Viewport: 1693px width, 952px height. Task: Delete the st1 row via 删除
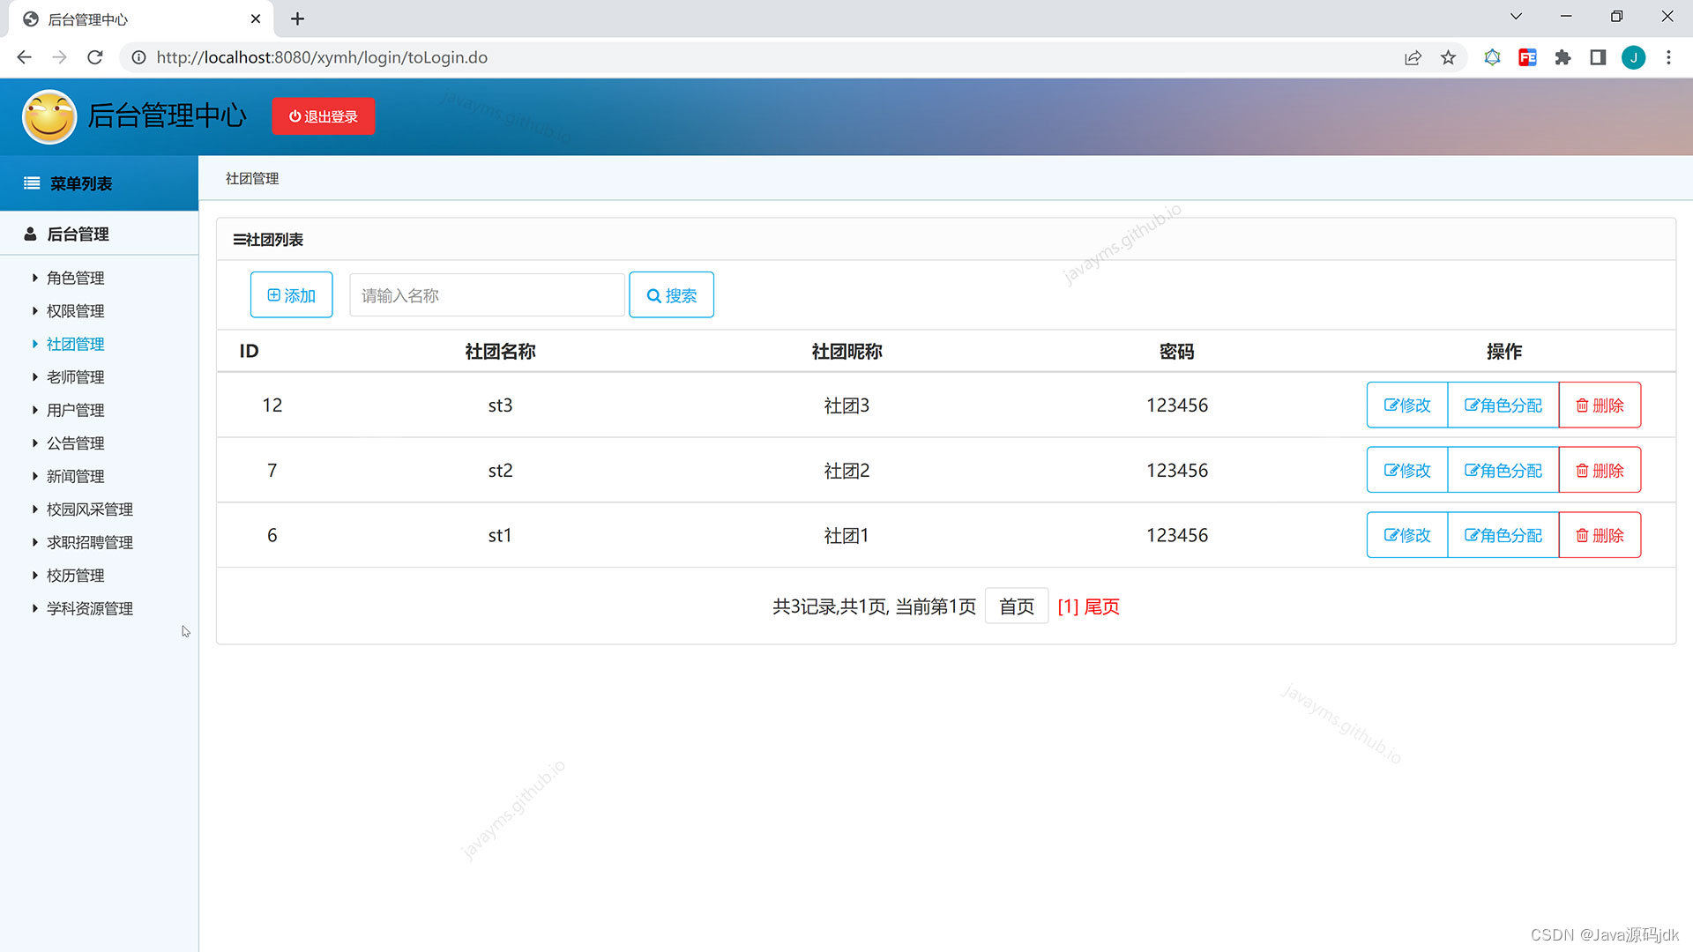tap(1600, 536)
